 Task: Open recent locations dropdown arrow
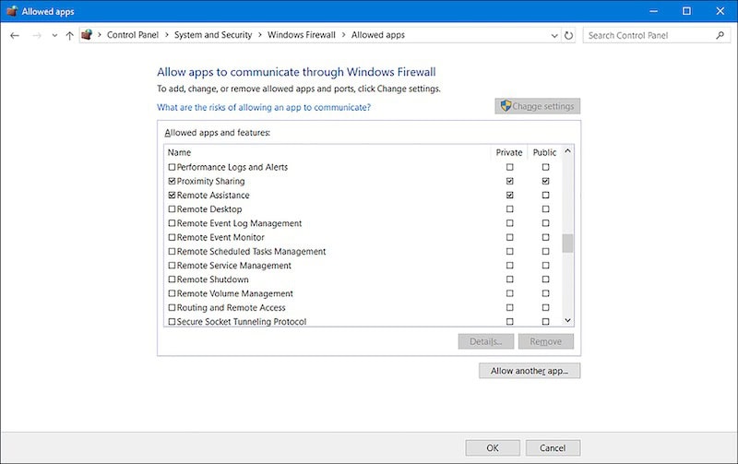coord(54,35)
